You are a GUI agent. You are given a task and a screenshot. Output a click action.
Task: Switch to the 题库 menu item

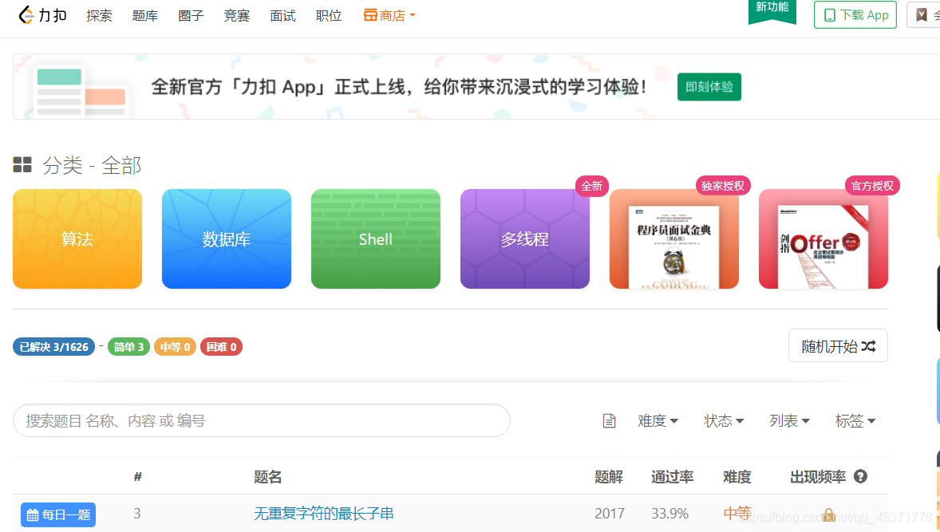[145, 14]
